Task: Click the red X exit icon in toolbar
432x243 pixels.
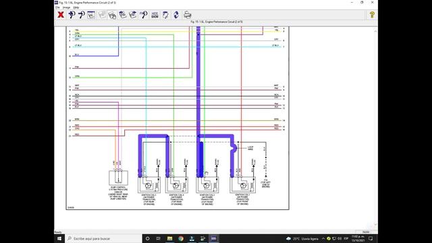Action: tap(61, 15)
